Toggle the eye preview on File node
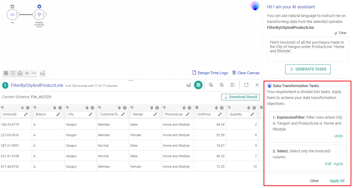This screenshot has height=188, width=353. coord(12,6)
